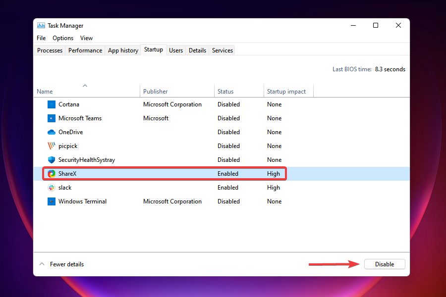Click Microsoft Teams' publisher cell 'Microsoft'
The image size is (446, 297).
pos(156,118)
